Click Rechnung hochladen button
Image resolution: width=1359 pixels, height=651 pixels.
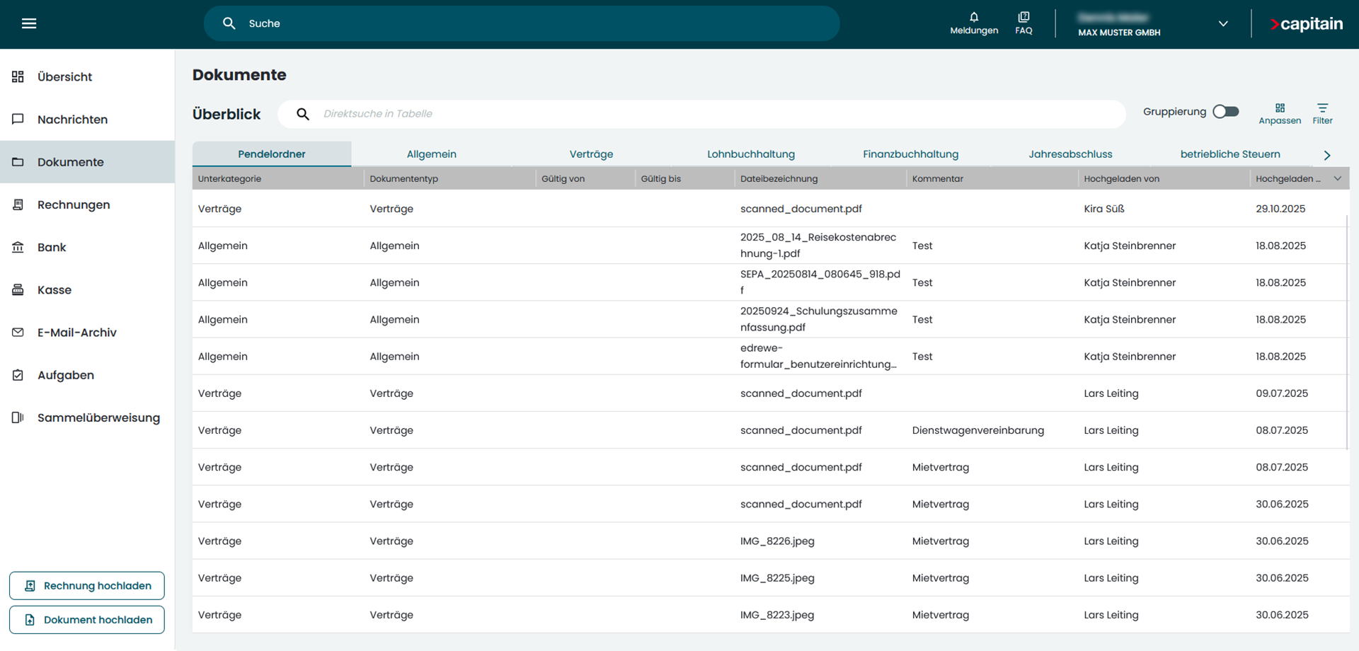(x=87, y=585)
